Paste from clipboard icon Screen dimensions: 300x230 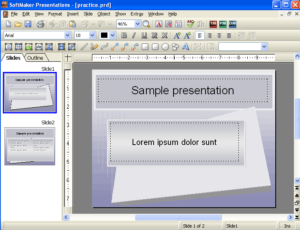pyautogui.click(x=73, y=24)
